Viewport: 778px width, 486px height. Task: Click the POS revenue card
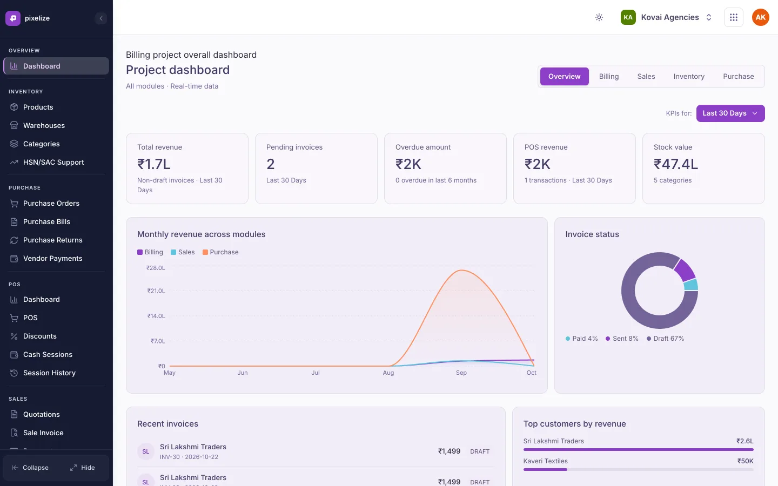[x=574, y=168]
